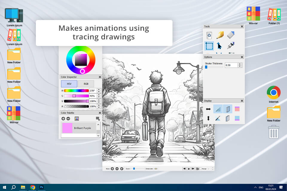Step the saturation value spinner
This screenshot has height=191, width=287.
tap(99, 96)
